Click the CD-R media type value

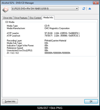pos(47,26)
